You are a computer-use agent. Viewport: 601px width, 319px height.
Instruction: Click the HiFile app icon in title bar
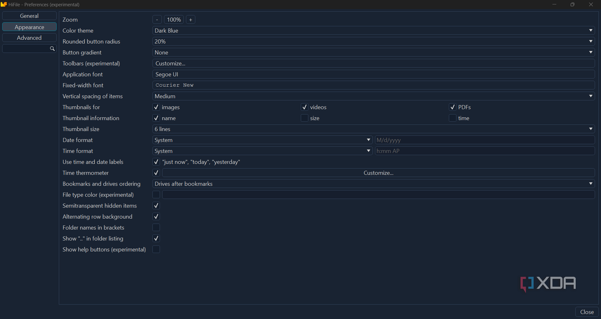pos(4,4)
